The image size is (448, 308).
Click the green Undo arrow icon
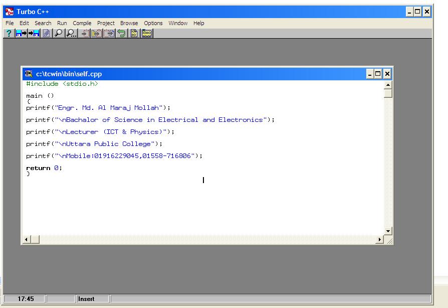point(122,34)
